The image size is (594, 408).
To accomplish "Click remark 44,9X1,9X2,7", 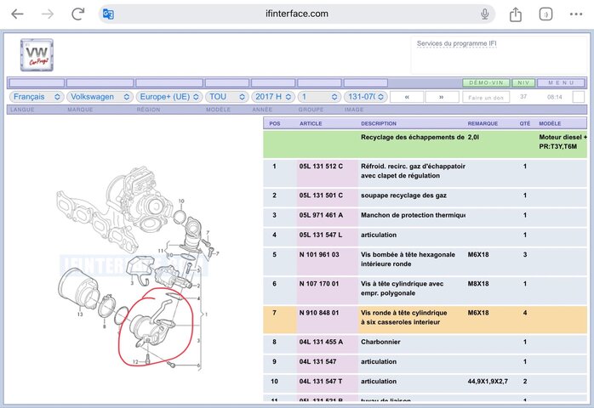I will [488, 381].
